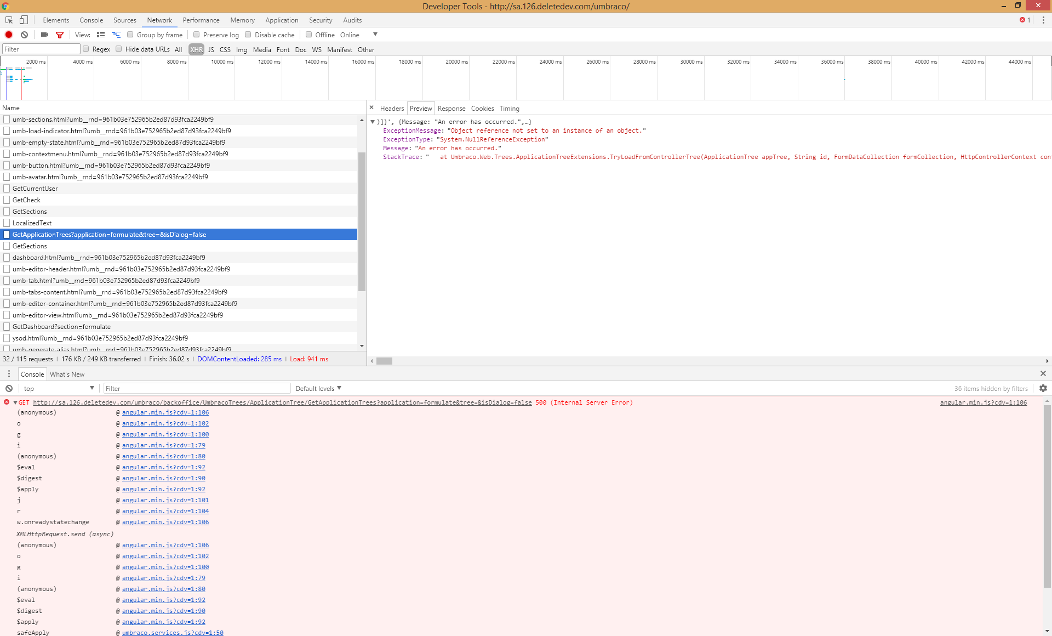This screenshot has height=636, width=1052.
Task: Enable Group by frame checkbox
Action: point(130,35)
